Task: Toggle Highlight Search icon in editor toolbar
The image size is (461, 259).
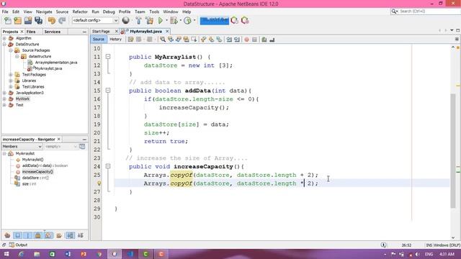Action: (x=186, y=40)
